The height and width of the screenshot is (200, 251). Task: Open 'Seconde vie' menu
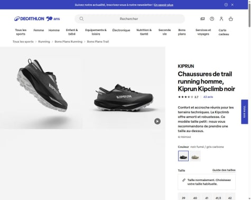click(x=164, y=32)
